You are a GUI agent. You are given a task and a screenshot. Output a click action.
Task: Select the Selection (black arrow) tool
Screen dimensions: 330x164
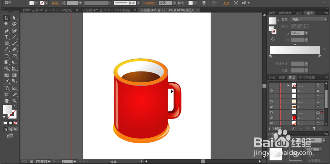tap(7, 18)
